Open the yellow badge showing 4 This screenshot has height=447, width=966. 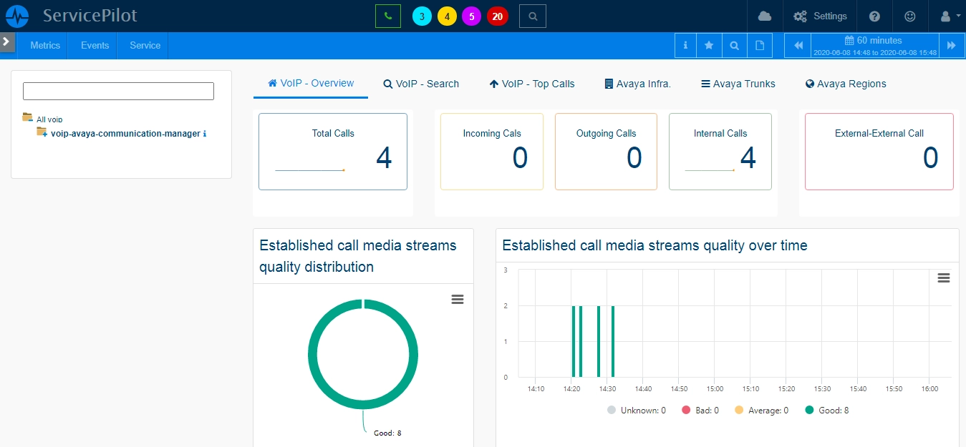coord(447,16)
